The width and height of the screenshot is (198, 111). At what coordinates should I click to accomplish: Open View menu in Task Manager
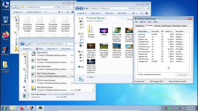149,22
